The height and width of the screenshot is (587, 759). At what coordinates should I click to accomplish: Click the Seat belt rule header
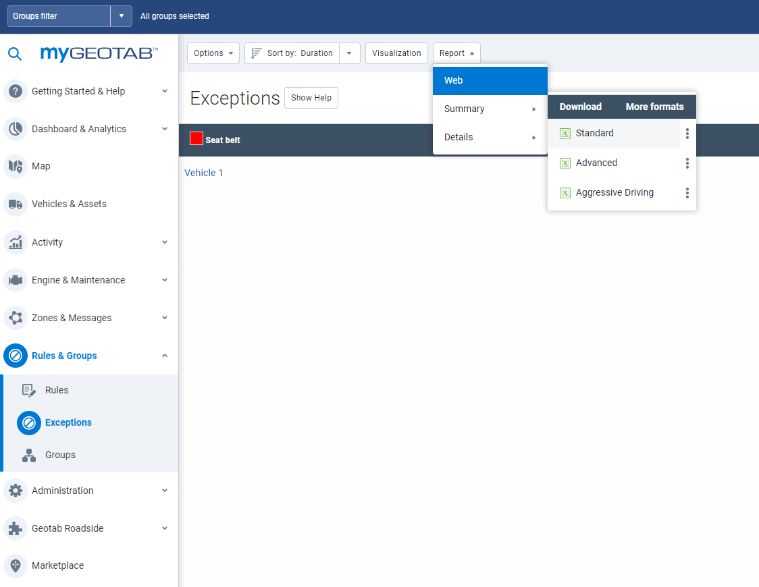tap(223, 140)
